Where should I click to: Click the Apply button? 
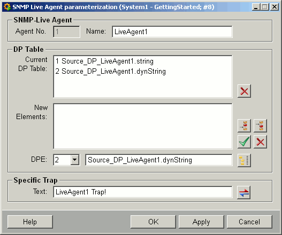coord(201,222)
